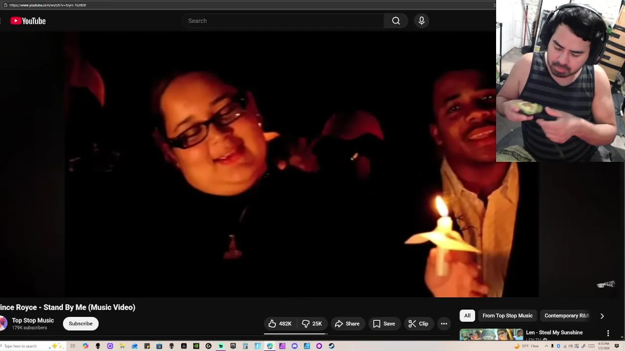Viewport: 625px width, 351px height.
Task: Select the All filter chip
Action: [x=467, y=316]
